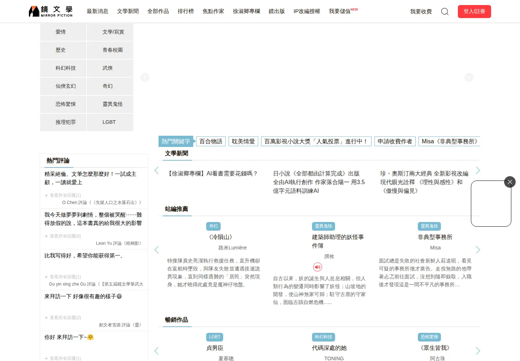Viewport: 520px width, 361px height.
Task: Click 靈異鬼怪 tag above 非典型事務所
Action: click(x=429, y=226)
